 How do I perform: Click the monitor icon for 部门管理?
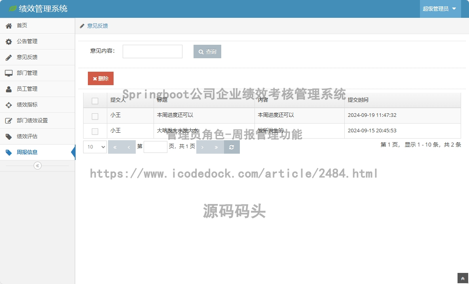click(x=9, y=73)
